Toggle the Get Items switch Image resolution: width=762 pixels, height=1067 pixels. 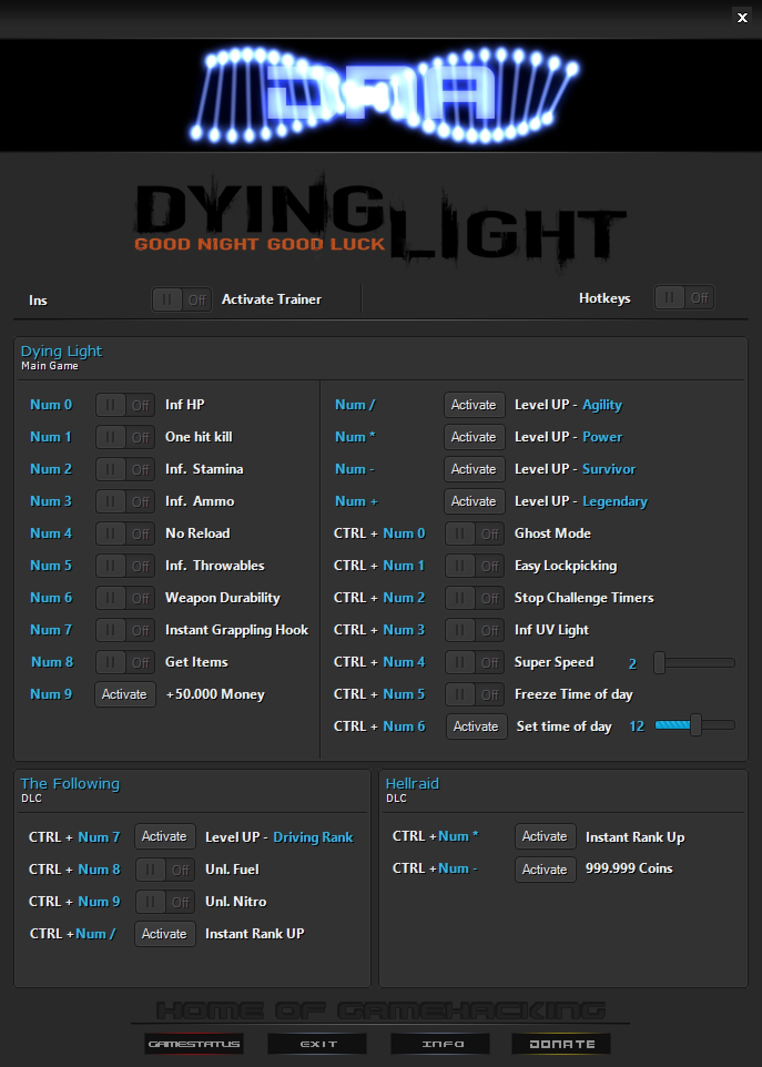pos(125,663)
